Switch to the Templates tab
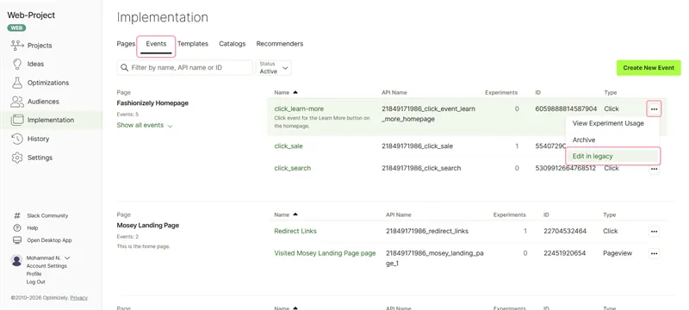Viewport: 689px width, 310px height. pyautogui.click(x=192, y=44)
